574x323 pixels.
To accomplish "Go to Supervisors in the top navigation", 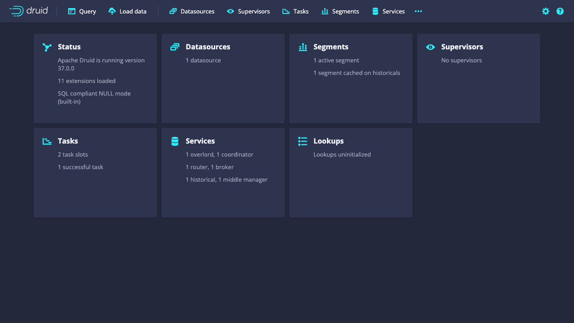I will click(248, 11).
